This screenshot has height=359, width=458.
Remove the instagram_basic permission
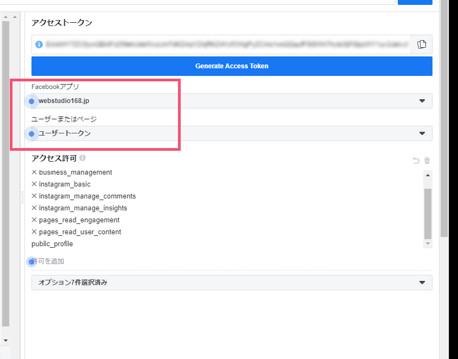pos(34,184)
